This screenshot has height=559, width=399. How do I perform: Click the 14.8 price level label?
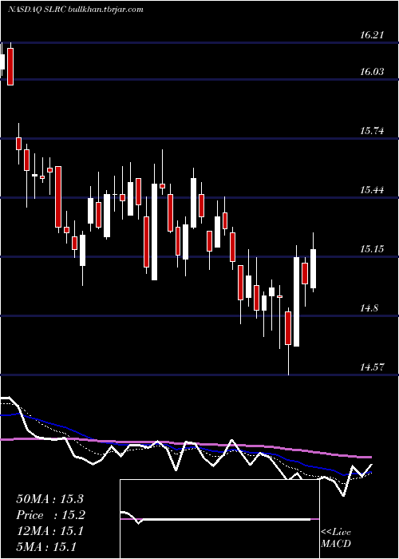[369, 308]
